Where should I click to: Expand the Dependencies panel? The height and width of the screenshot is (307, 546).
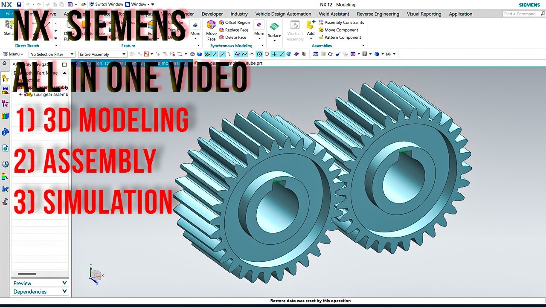[x=40, y=292]
